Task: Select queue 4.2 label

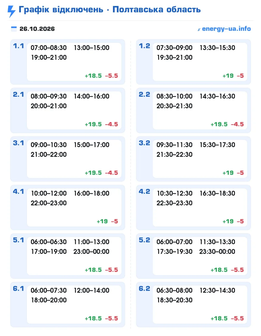Action: coord(144,192)
